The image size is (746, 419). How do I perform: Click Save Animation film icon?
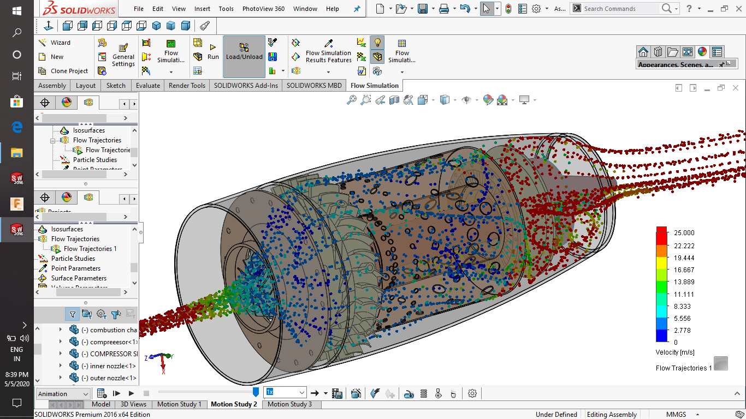click(337, 393)
